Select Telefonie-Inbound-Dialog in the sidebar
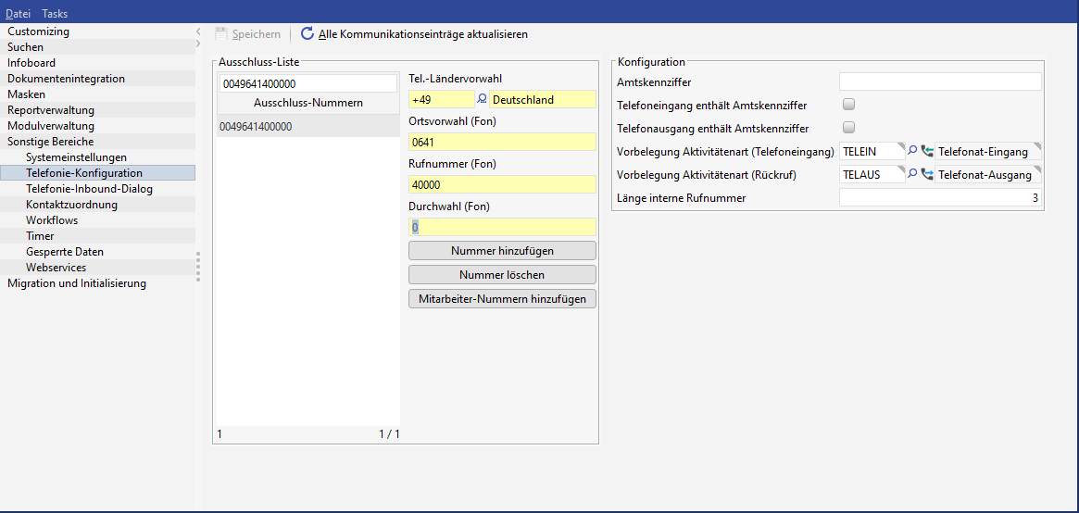The width and height of the screenshot is (1079, 513). click(x=89, y=189)
